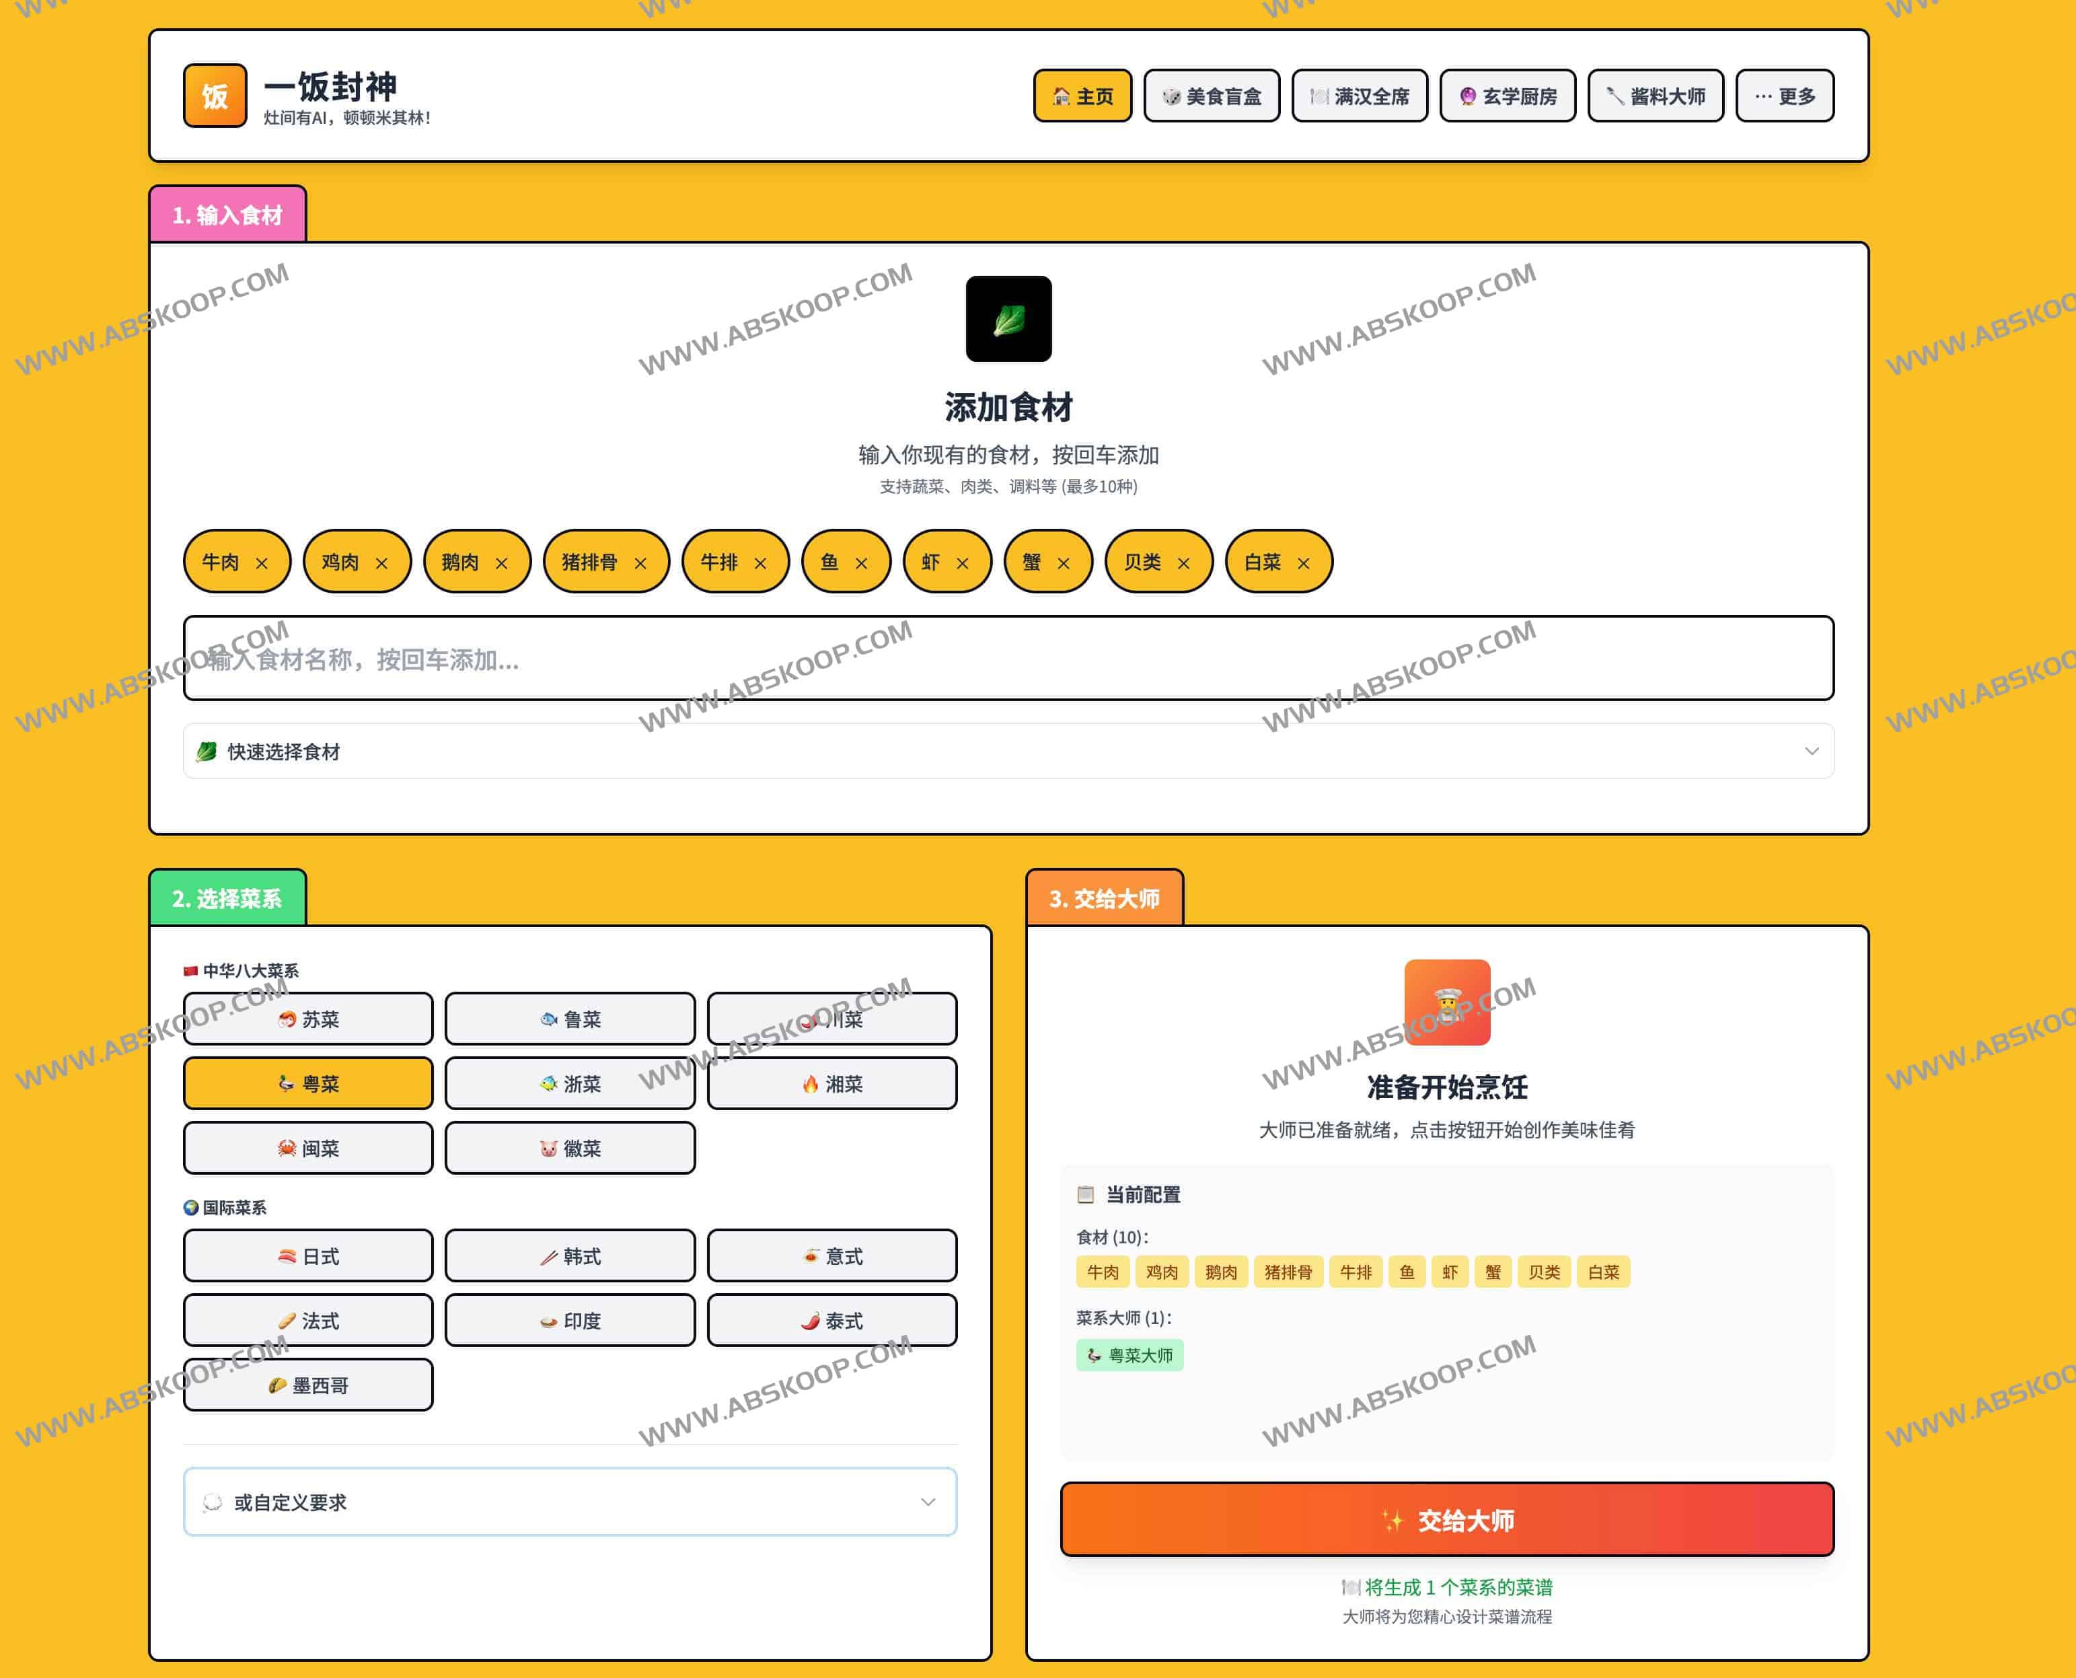Remove the 虾 ingredient tag
This screenshot has height=1678, width=2076.
click(x=962, y=564)
